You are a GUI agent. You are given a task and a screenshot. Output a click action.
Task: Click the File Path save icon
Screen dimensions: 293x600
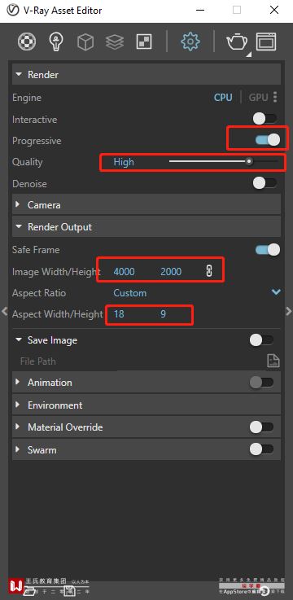pyautogui.click(x=273, y=361)
